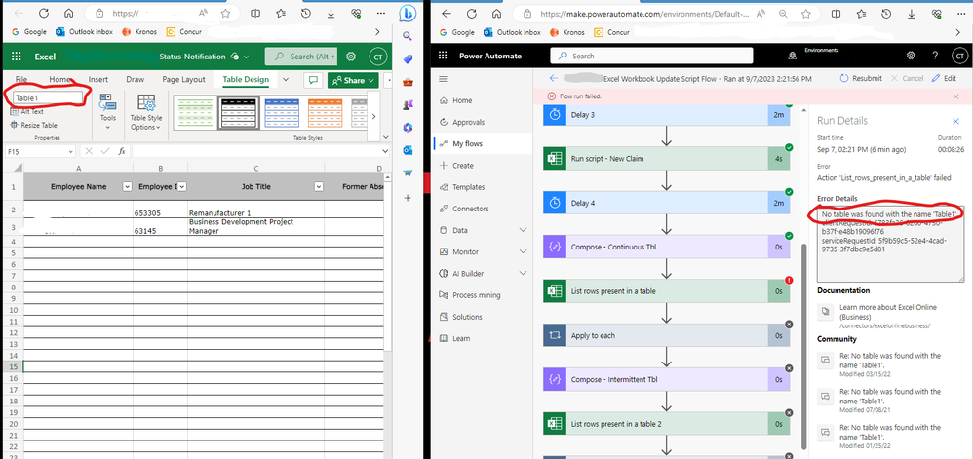Collapse Power Automate navigation with hamburger icon
Viewport: 973px width, 459px height.
(x=443, y=79)
